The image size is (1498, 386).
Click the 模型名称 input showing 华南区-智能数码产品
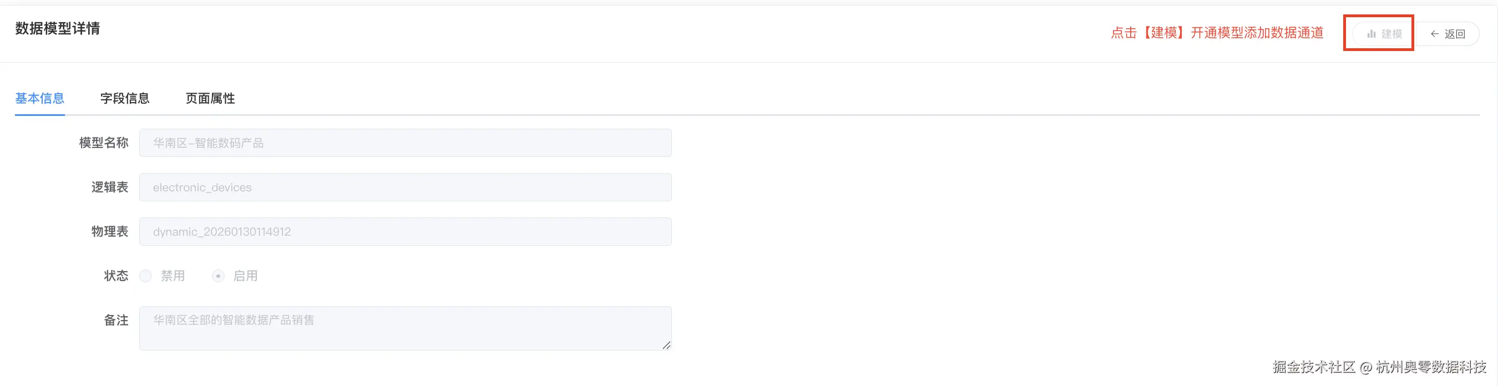[405, 143]
